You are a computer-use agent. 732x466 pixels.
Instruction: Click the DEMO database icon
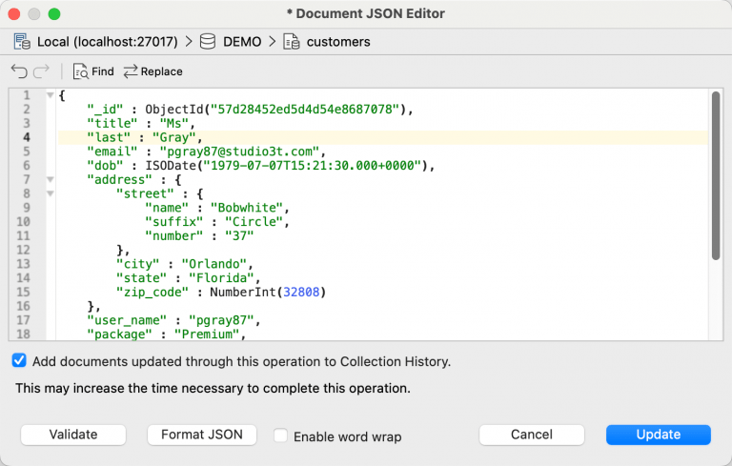pos(208,42)
